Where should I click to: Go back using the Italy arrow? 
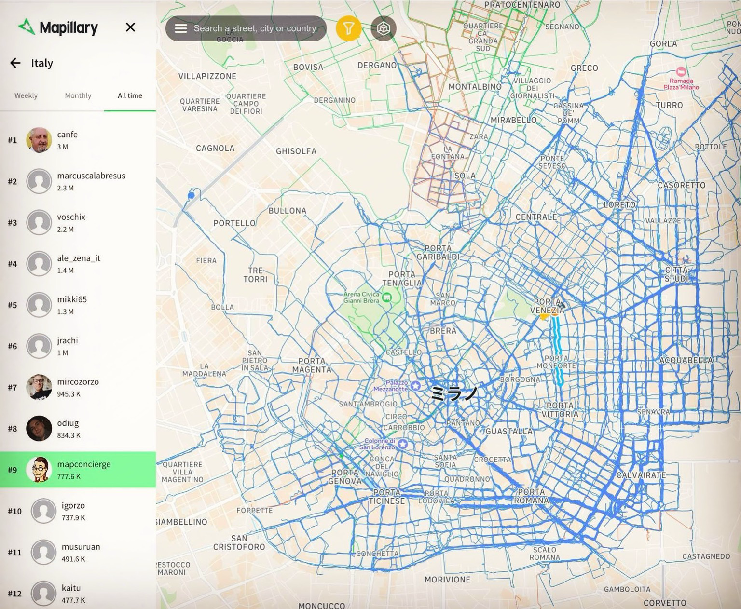click(x=15, y=63)
